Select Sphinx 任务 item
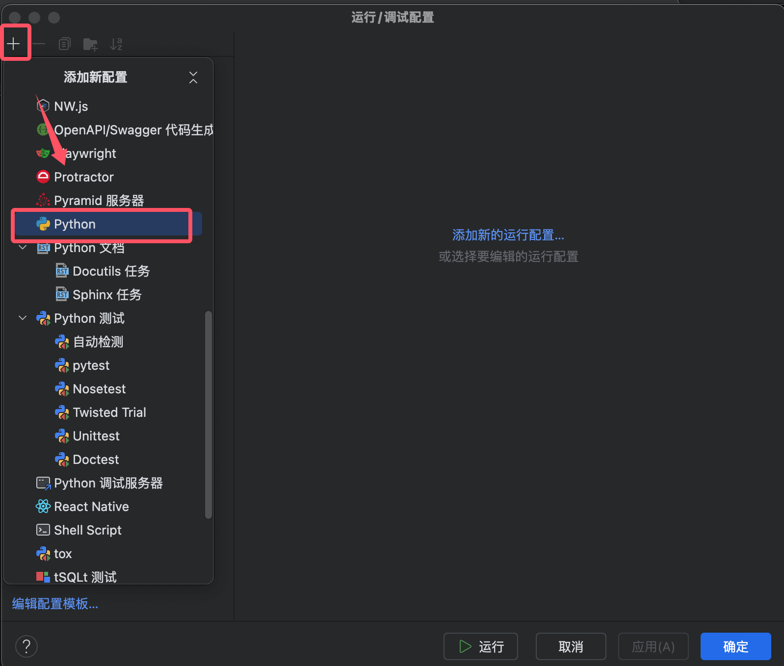 coord(106,295)
